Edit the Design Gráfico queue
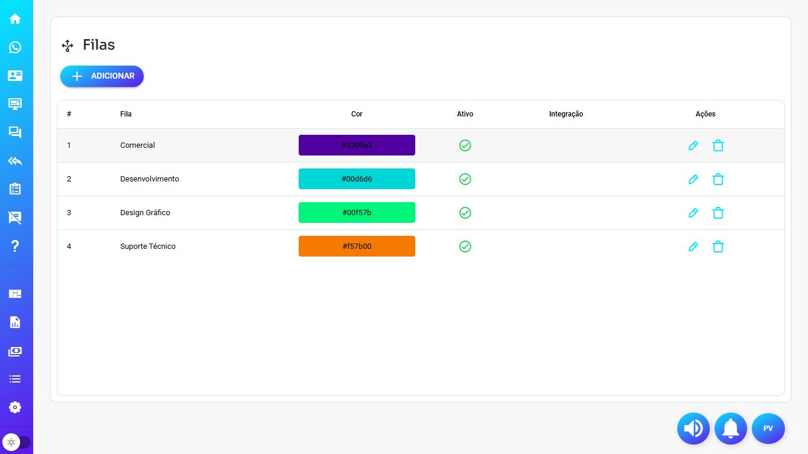This screenshot has height=454, width=808. [x=693, y=213]
